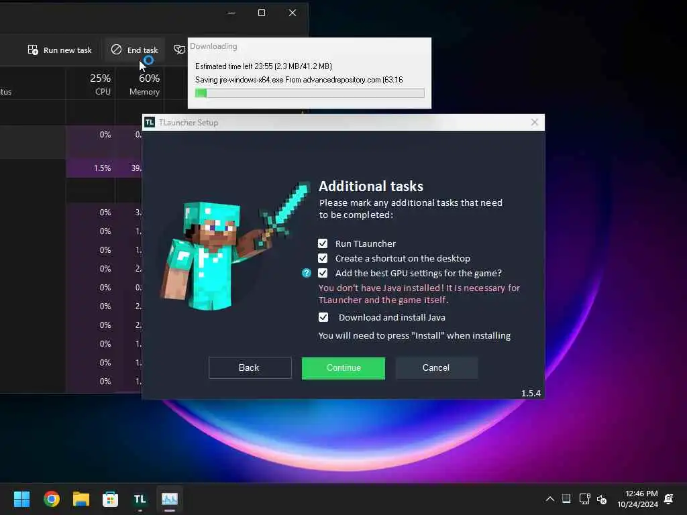Switch to TLauncher taskbar icon
The image size is (687, 515).
click(x=140, y=499)
